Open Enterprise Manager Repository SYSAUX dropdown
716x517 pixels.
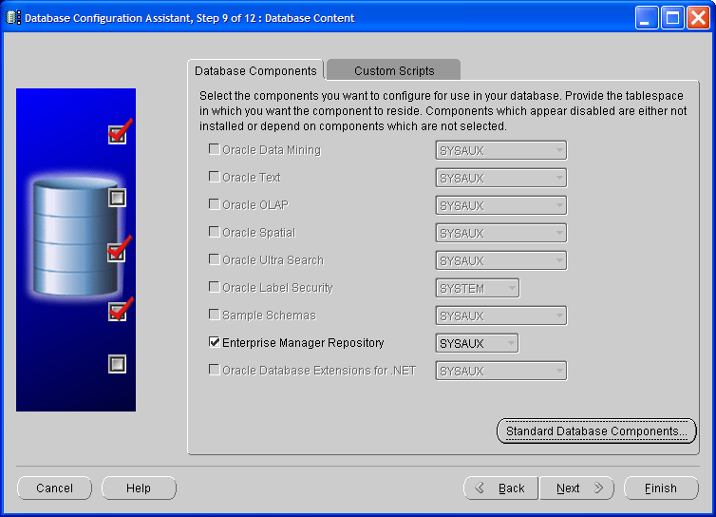[x=478, y=343]
